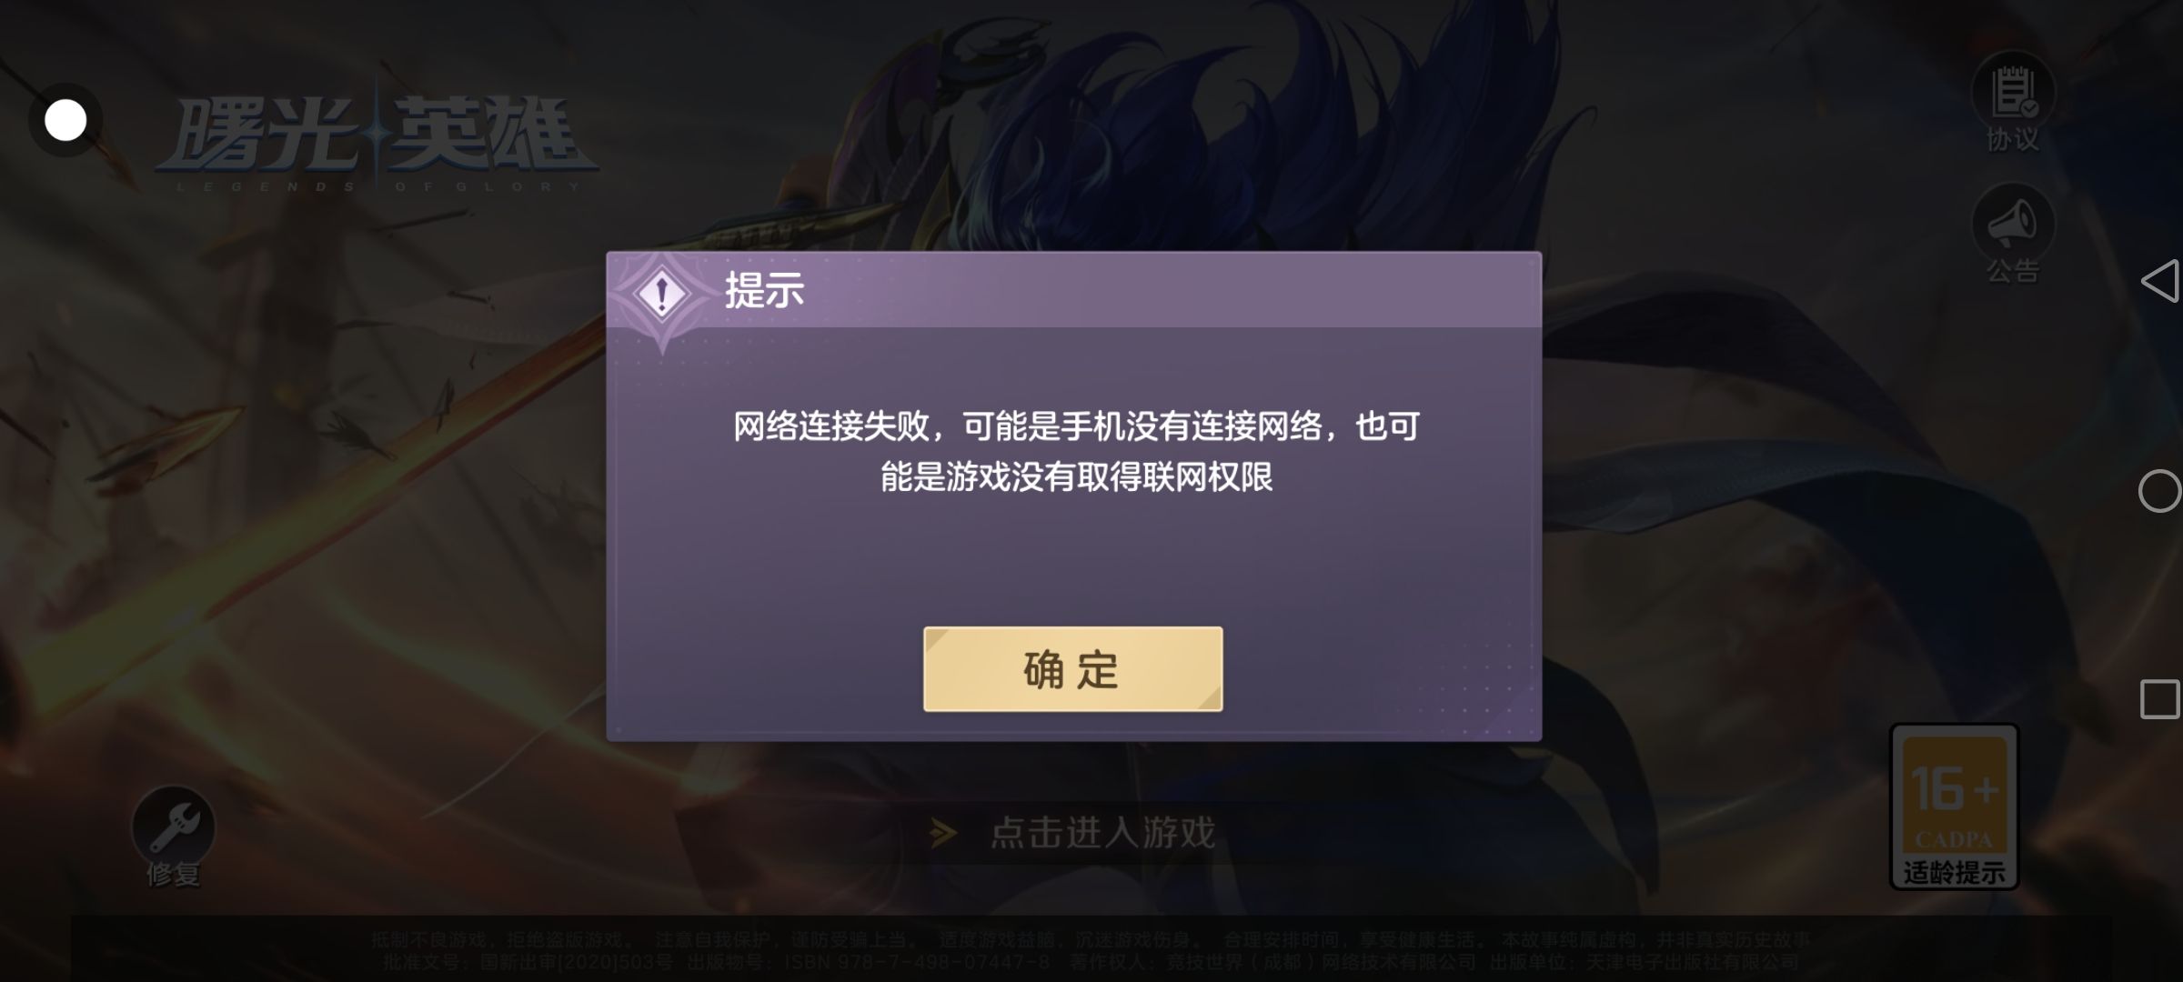Open the 公告 megaphone announcement icon
Image resolution: width=2183 pixels, height=982 pixels.
[x=2013, y=233]
